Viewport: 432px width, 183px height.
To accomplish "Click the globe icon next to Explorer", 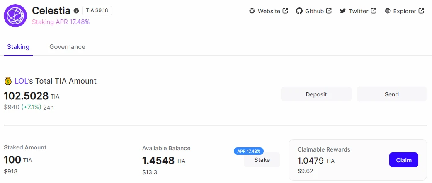I will tap(387, 11).
